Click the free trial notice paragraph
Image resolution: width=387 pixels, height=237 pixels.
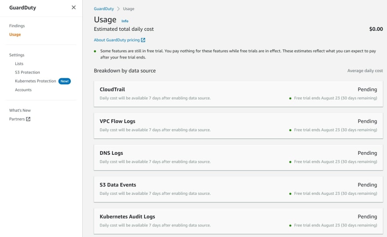coord(238,54)
